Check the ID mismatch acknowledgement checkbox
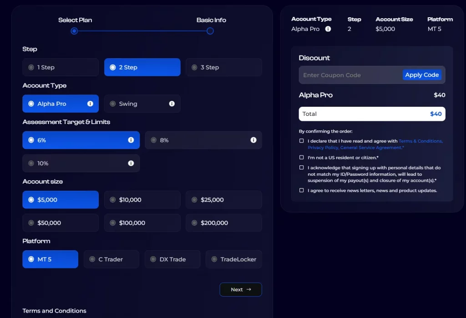The width and height of the screenshot is (466, 318). (302, 168)
